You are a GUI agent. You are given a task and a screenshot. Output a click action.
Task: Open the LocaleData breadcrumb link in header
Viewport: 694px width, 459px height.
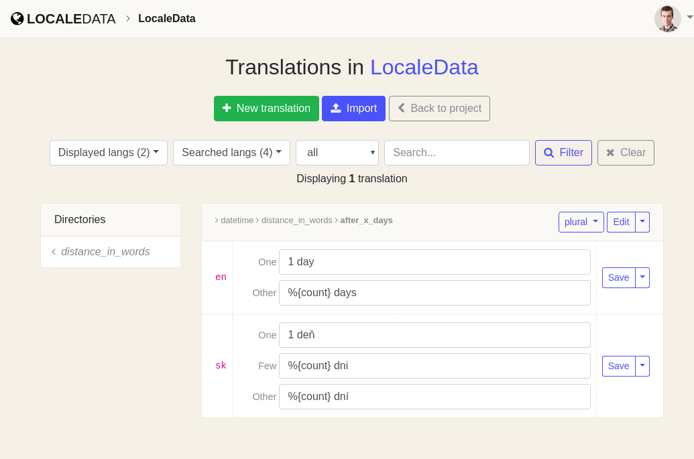click(167, 19)
